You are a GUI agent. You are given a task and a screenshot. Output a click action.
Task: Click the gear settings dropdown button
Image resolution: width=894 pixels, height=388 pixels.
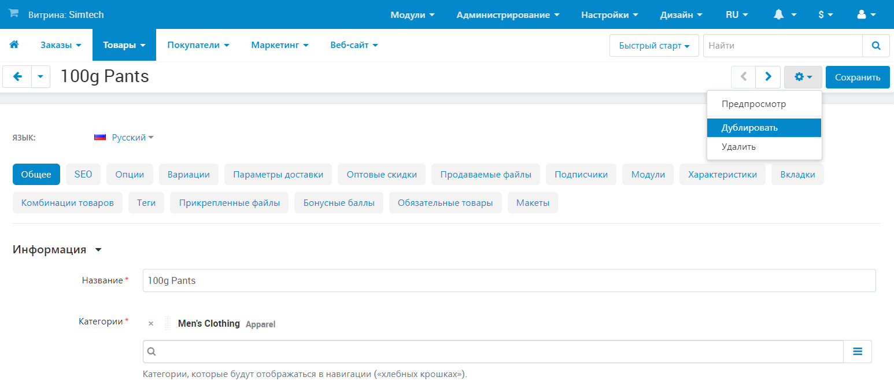(x=803, y=77)
